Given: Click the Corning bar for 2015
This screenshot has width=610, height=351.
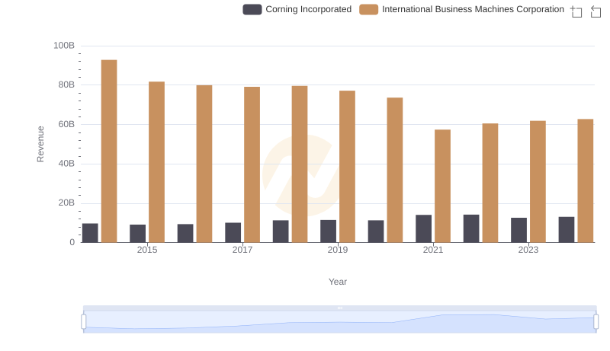Looking at the screenshot, I should pos(138,233).
